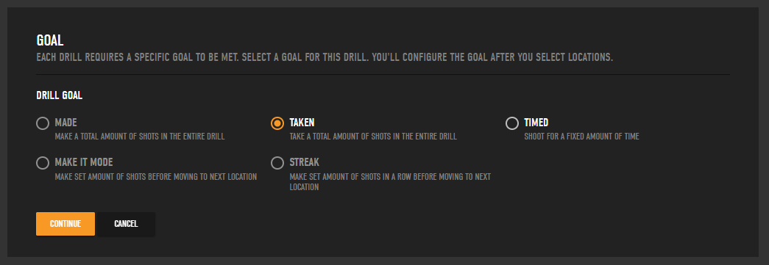The height and width of the screenshot is (265, 769).
Task: Click 'Shoot for a fixed amount of time' text
Action: pos(581,137)
